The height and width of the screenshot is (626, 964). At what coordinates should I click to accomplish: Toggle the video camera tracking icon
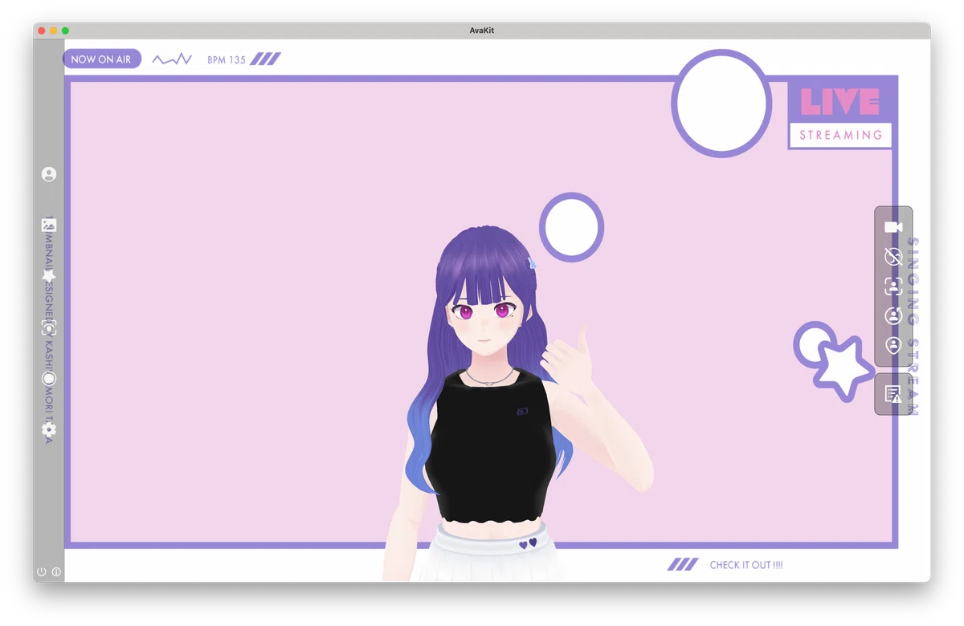(893, 227)
